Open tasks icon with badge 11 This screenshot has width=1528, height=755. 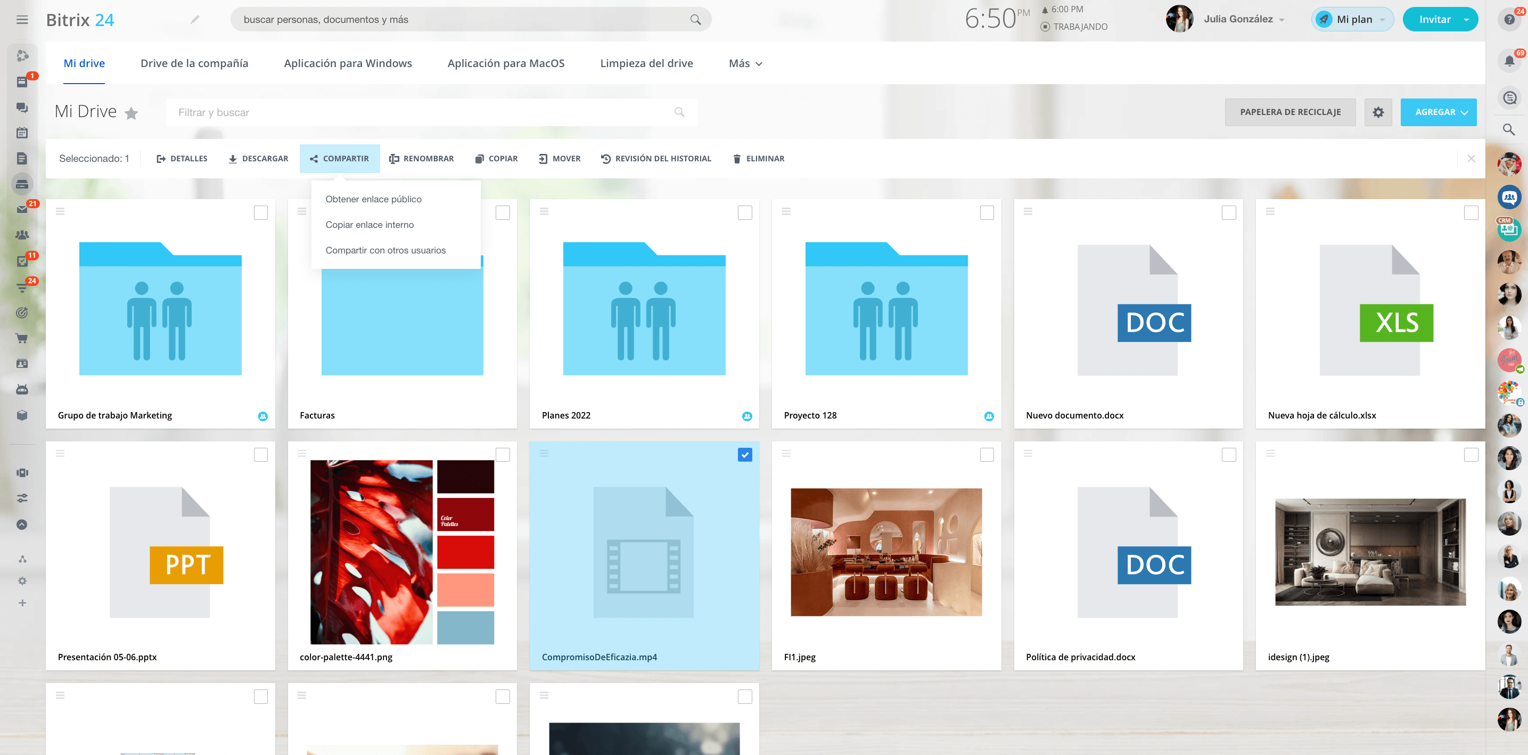click(22, 261)
